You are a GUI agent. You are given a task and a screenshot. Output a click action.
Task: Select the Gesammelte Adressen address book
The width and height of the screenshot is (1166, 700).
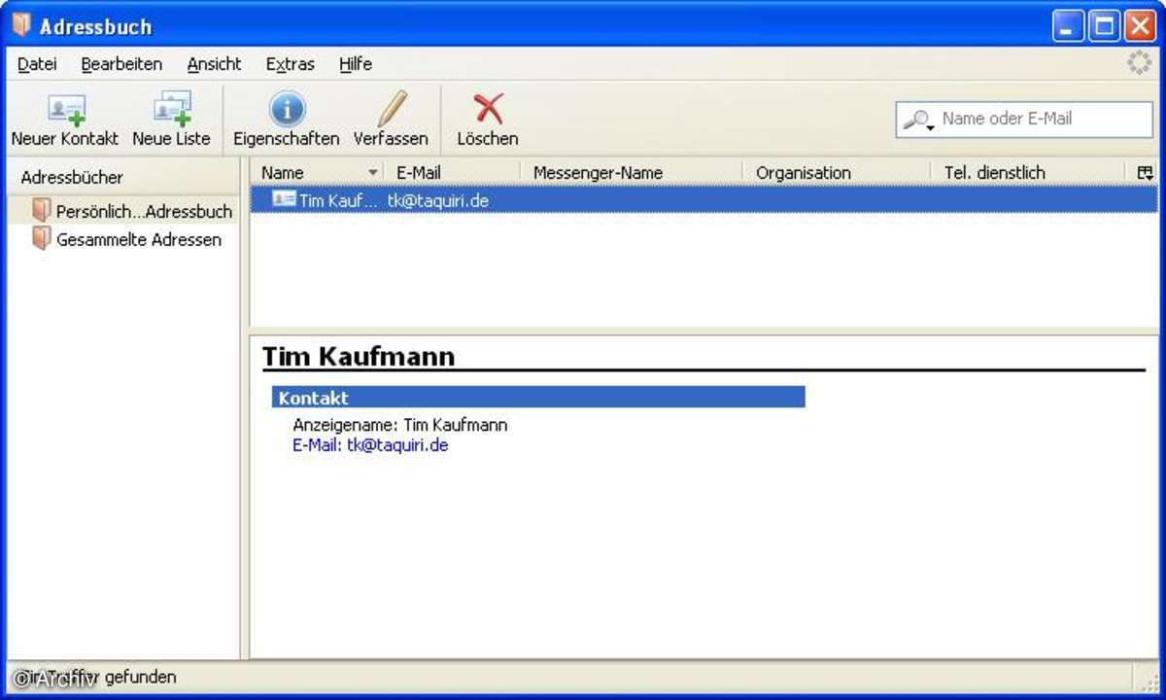click(138, 239)
